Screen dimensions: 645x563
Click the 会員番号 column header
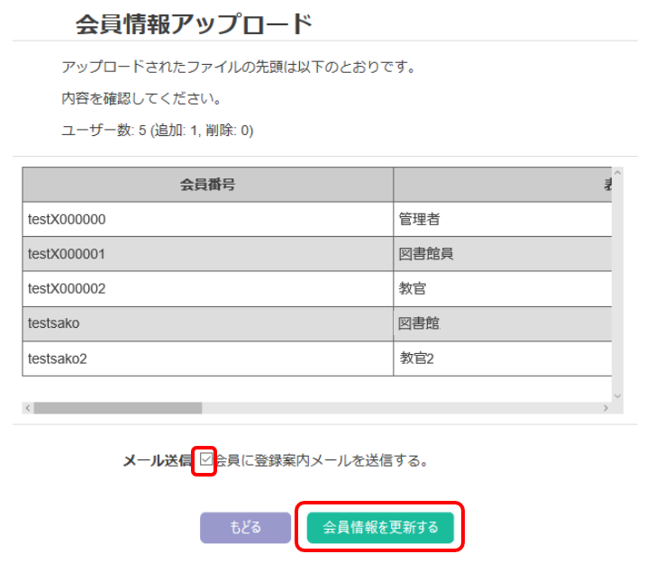207,185
